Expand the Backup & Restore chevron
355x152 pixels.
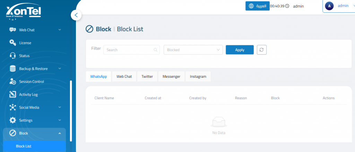click(60, 68)
